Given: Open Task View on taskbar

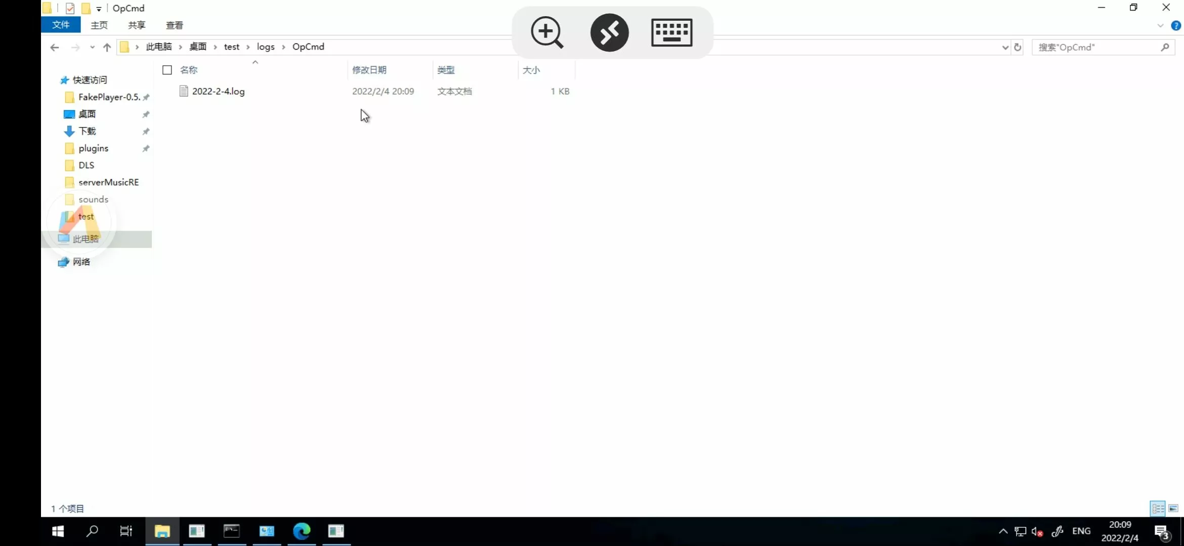Looking at the screenshot, I should (126, 531).
